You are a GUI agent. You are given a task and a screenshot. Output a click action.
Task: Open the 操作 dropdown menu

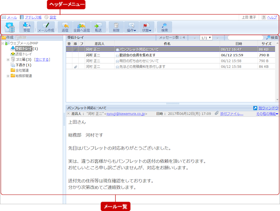pos(131,27)
